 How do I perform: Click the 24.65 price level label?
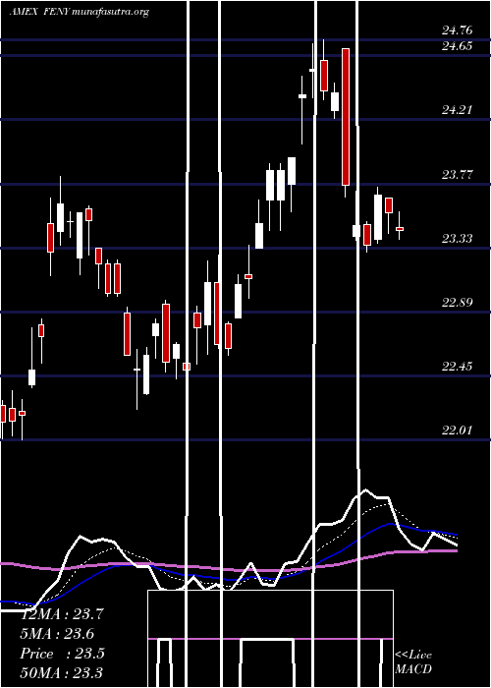click(x=458, y=45)
